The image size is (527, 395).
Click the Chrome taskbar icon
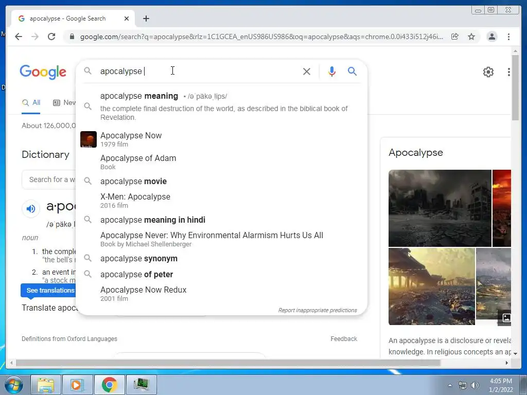(x=109, y=385)
